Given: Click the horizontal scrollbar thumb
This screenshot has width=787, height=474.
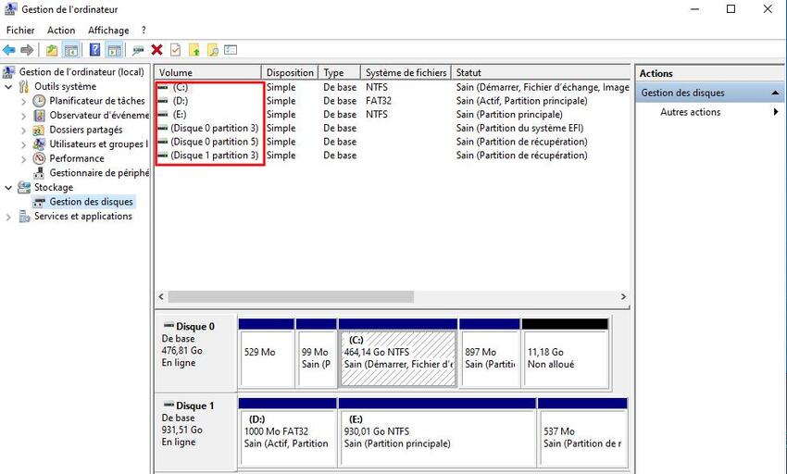Looking at the screenshot, I should click(x=291, y=297).
